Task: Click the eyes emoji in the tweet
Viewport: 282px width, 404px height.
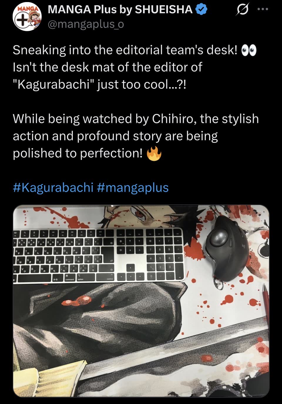Action: [249, 50]
